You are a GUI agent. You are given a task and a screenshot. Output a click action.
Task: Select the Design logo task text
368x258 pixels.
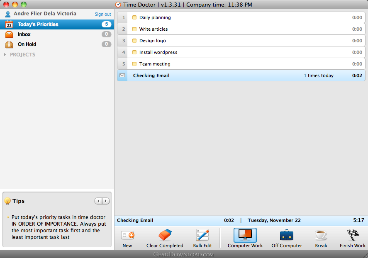(x=153, y=41)
